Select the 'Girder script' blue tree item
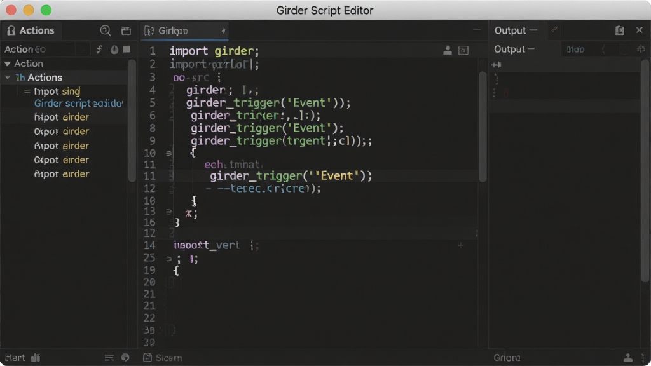 pyautogui.click(x=78, y=104)
